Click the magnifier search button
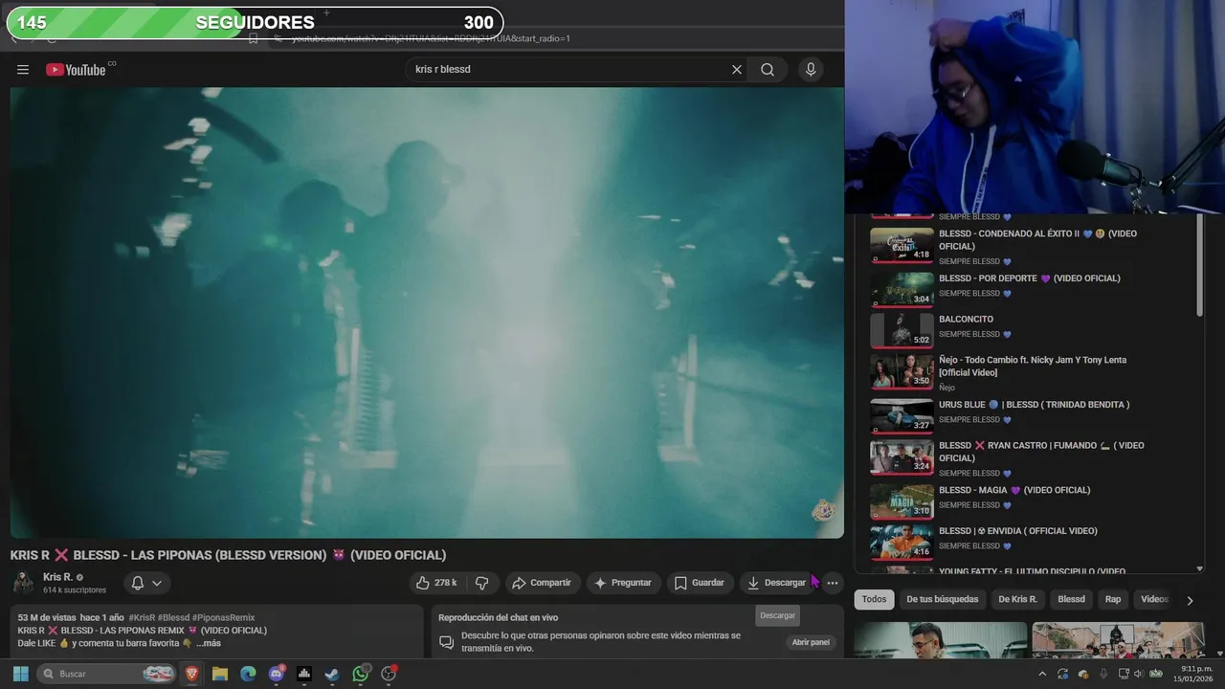The image size is (1225, 689). pyautogui.click(x=768, y=69)
